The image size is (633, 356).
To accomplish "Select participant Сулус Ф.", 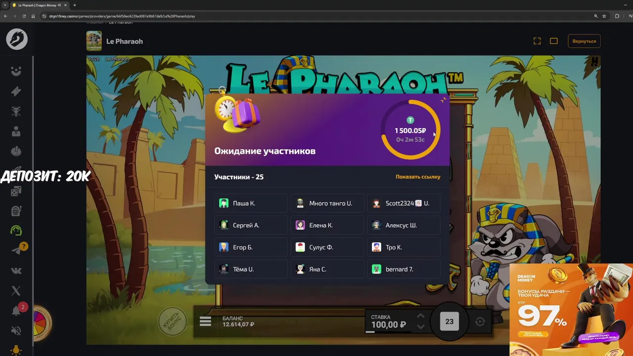I will pos(327,247).
